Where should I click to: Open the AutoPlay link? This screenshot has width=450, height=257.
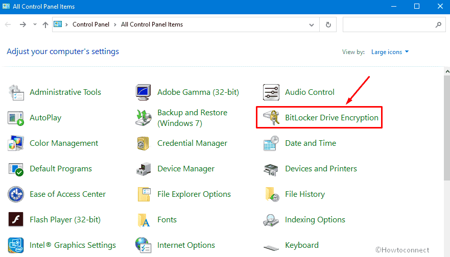pos(45,118)
